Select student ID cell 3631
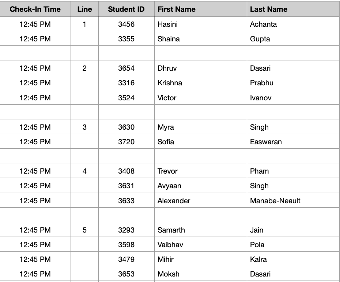The height and width of the screenshot is (282, 340). [126, 186]
